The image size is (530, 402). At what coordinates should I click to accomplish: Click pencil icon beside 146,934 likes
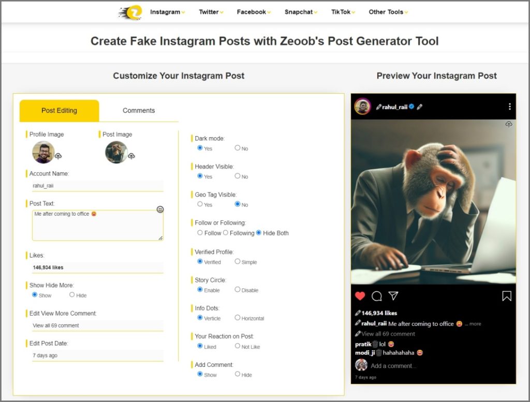(x=358, y=313)
